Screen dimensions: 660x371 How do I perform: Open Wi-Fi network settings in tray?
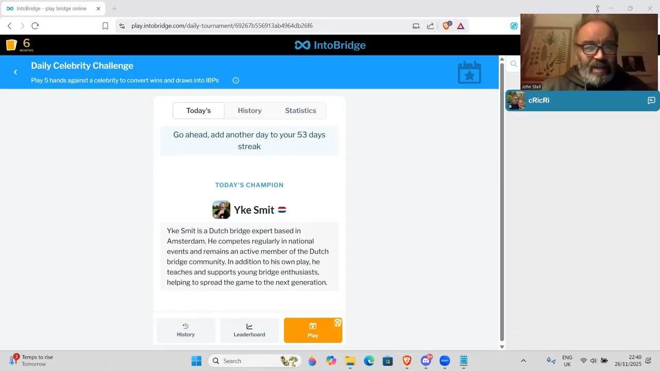pos(584,361)
